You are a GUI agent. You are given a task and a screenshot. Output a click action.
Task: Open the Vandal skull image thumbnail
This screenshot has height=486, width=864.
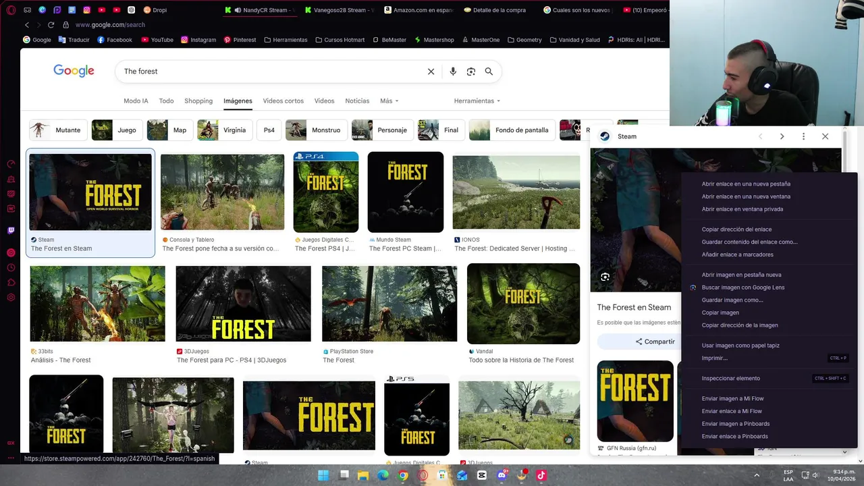(x=523, y=304)
